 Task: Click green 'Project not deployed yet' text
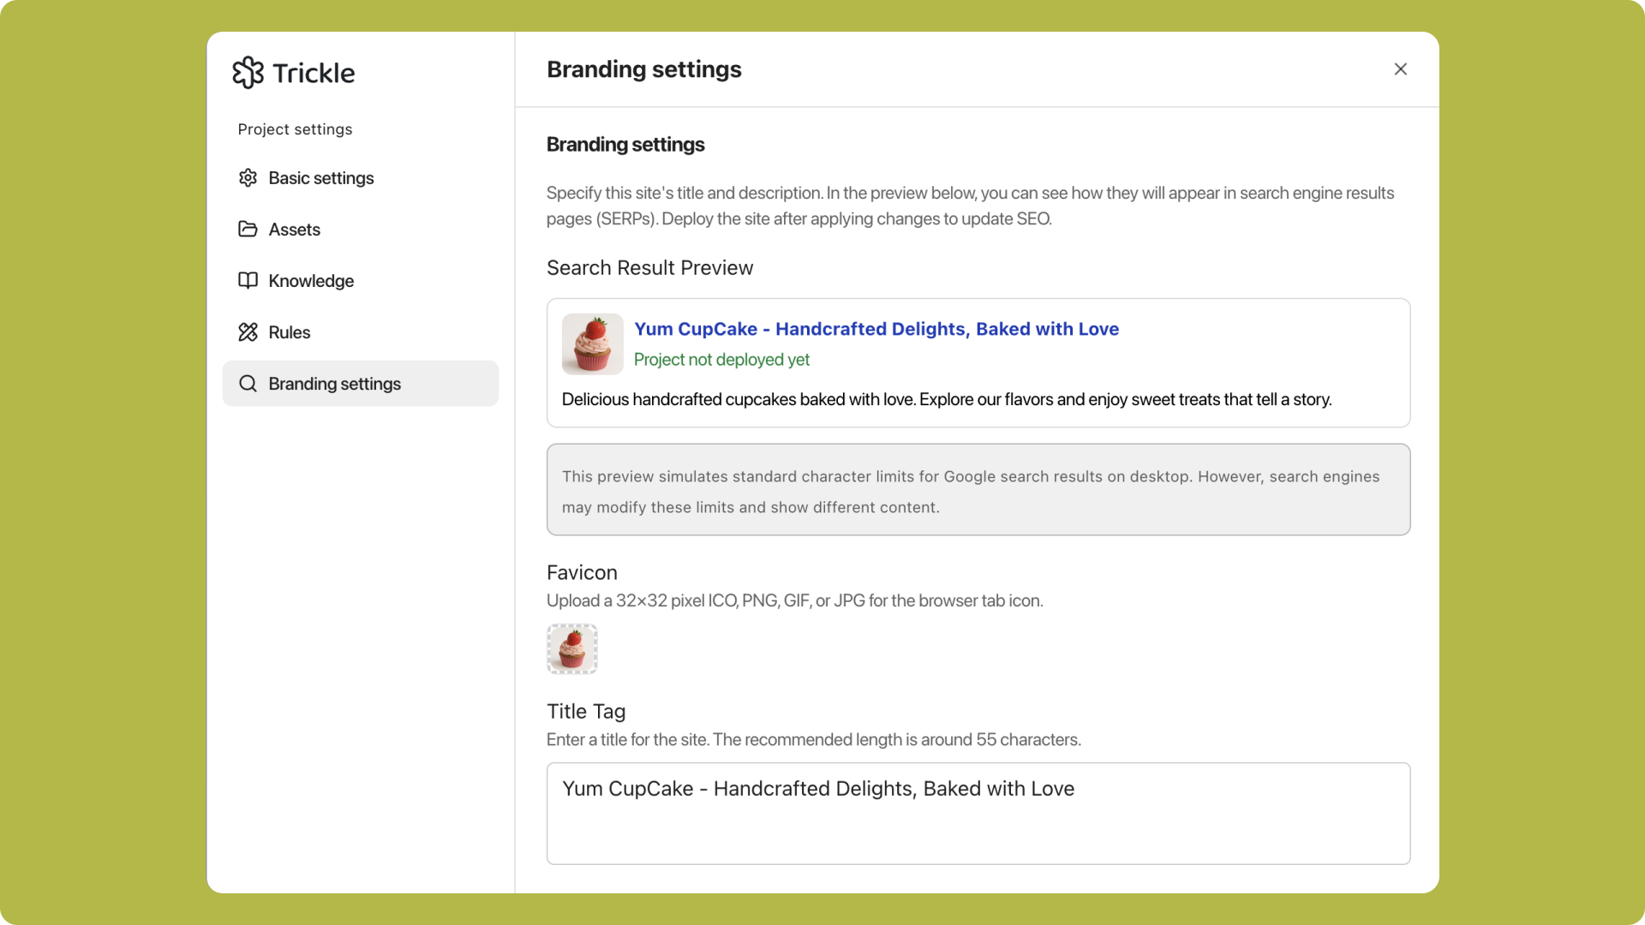click(x=721, y=360)
